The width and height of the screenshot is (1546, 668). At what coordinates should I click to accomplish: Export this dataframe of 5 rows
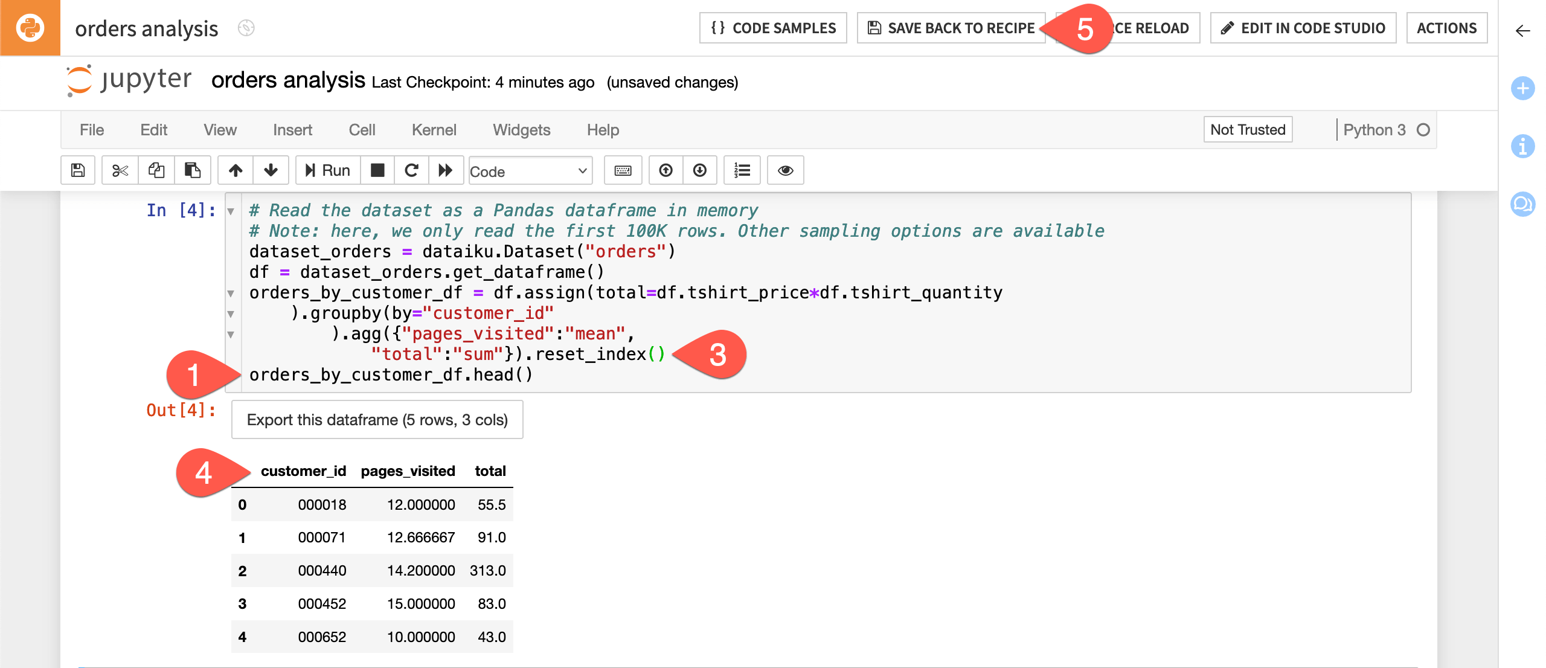coord(377,419)
